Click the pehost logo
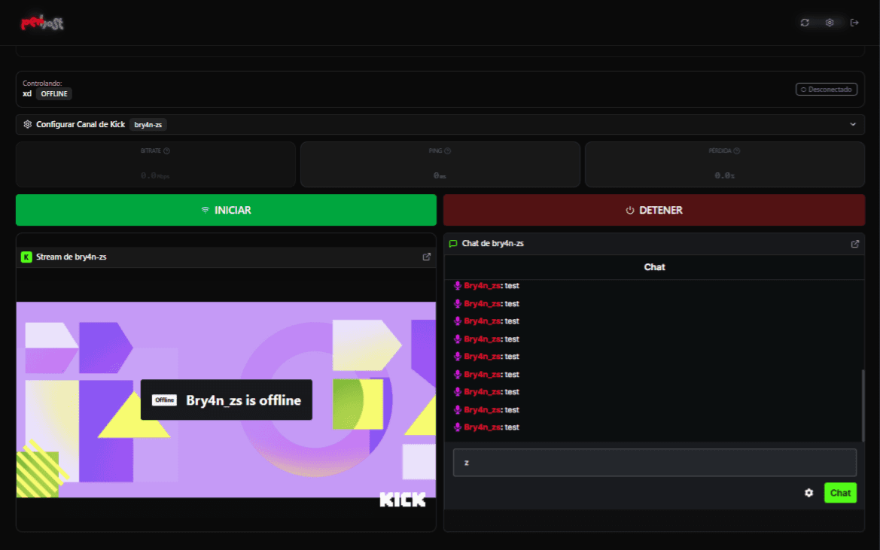 tap(42, 23)
